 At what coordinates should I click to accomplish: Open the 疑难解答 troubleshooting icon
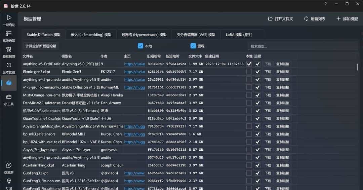(9, 49)
